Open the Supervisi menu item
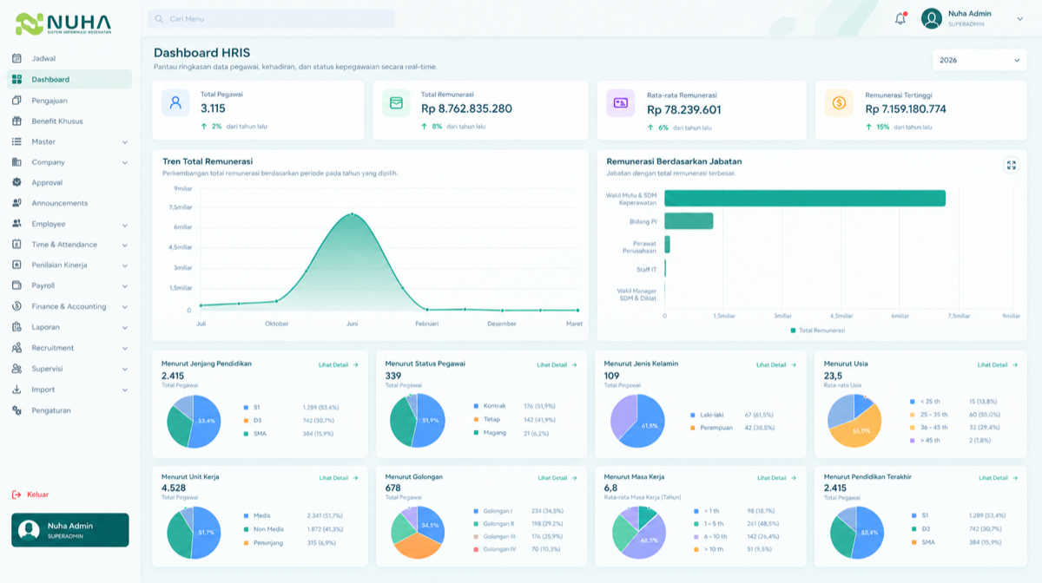The height and width of the screenshot is (583, 1042). click(69, 369)
